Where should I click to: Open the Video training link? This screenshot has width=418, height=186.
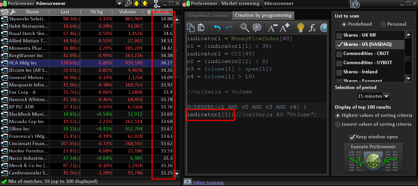coord(208,183)
